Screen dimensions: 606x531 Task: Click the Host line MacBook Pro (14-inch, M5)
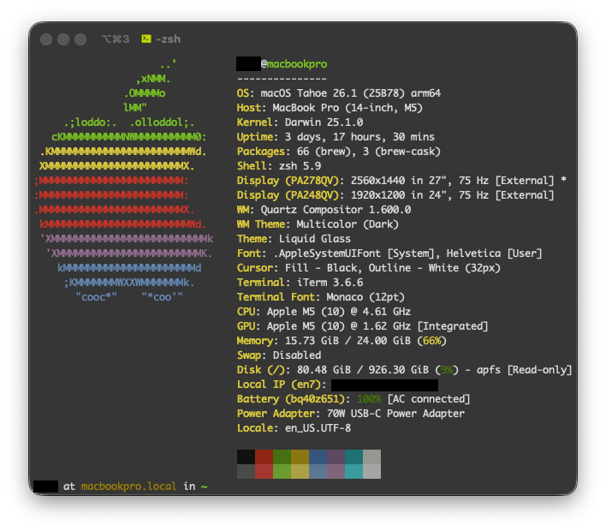click(x=330, y=108)
